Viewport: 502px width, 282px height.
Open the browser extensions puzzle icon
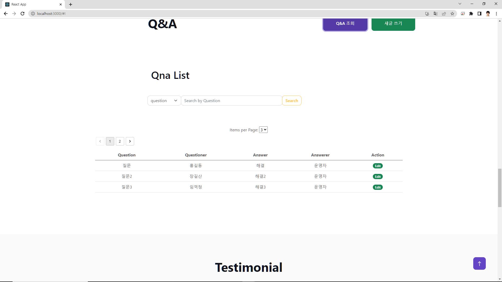click(x=471, y=14)
